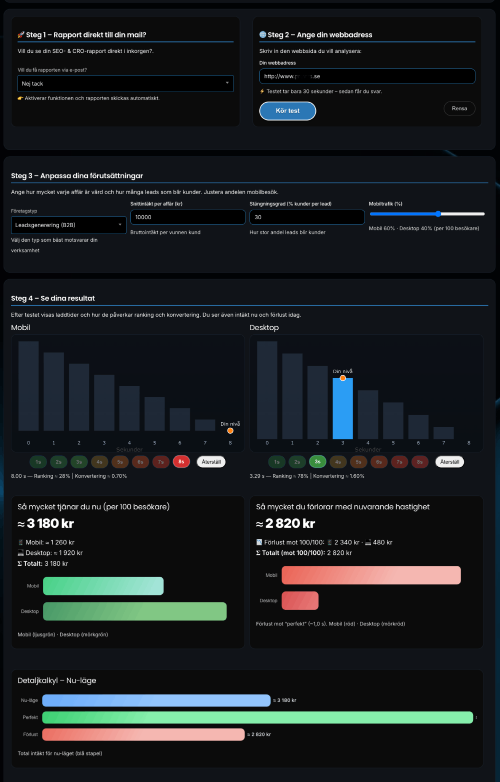Focus the Snittintäkt per affär field

tap(187, 217)
